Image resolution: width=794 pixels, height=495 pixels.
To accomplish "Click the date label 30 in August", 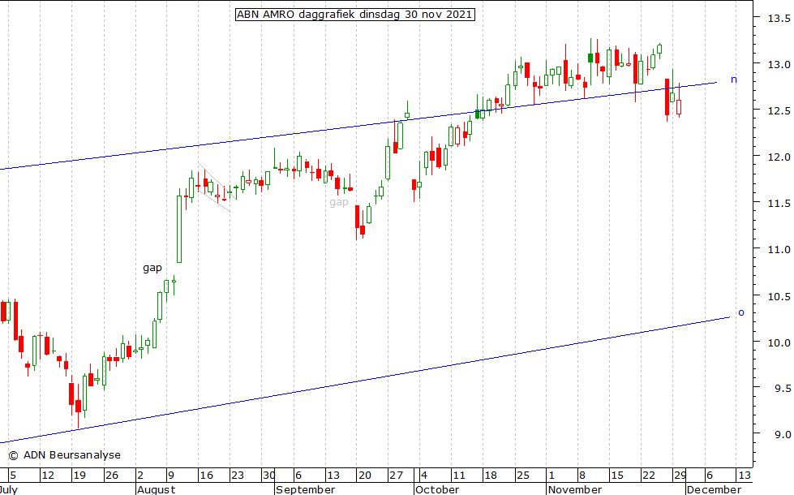I will point(269,476).
